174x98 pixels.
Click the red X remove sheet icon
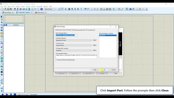[140, 9]
